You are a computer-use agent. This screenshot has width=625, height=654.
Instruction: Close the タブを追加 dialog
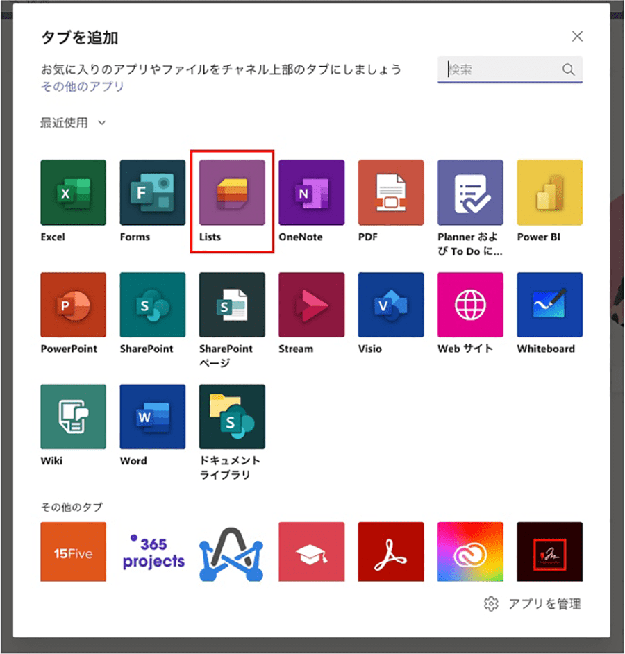tap(577, 36)
